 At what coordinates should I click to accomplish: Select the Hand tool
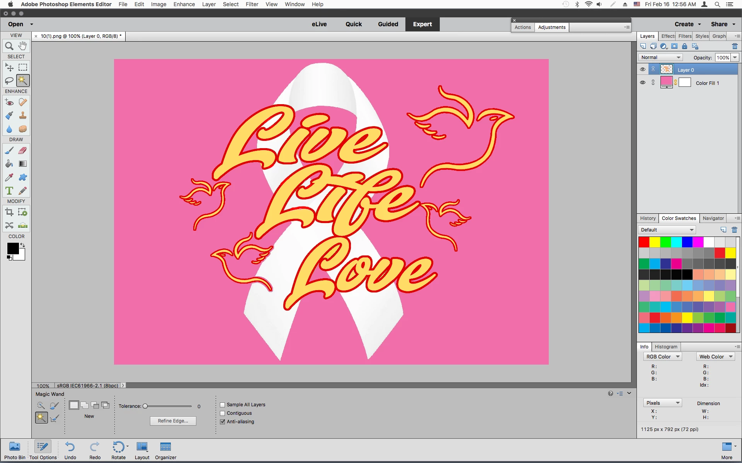[x=23, y=46]
